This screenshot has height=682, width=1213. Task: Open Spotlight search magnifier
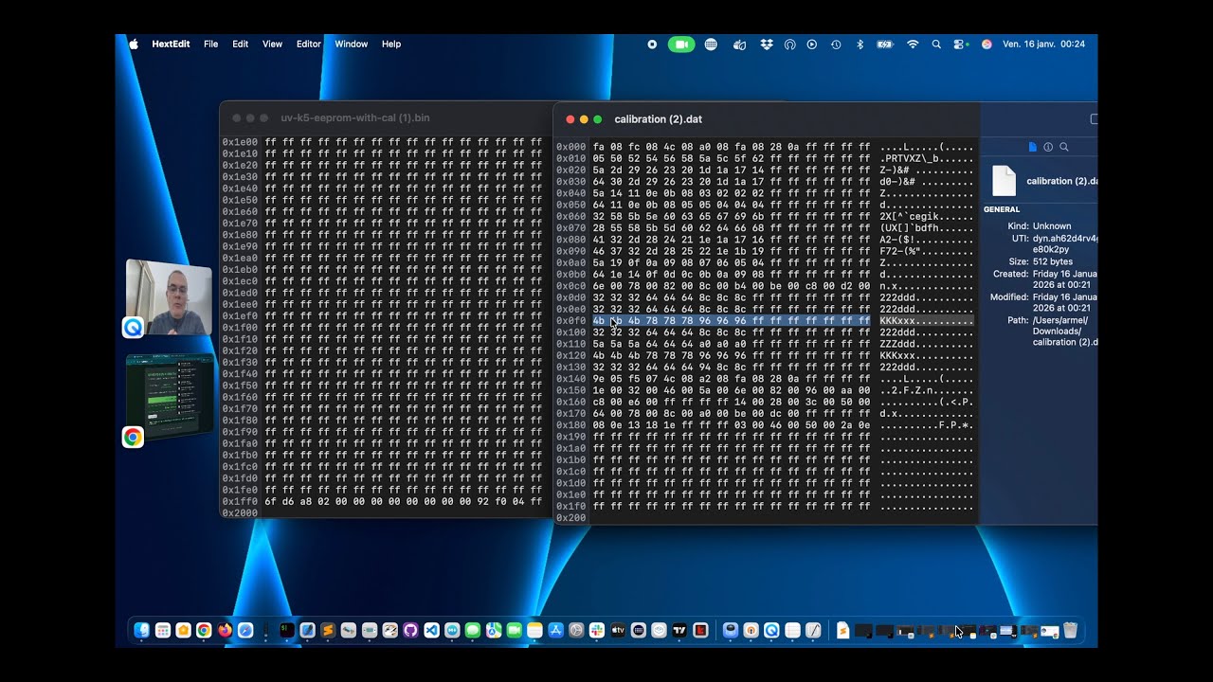tap(936, 44)
